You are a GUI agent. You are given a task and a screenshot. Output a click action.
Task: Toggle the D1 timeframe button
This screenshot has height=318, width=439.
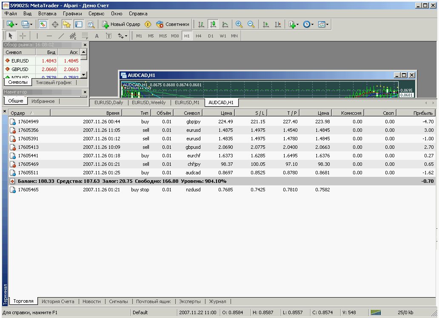tap(211, 36)
